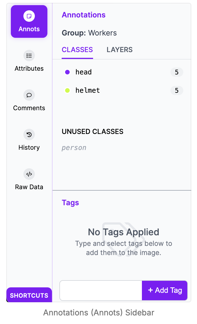Select the unused person class
Image resolution: width=197 pixels, height=324 pixels.
[x=74, y=148]
